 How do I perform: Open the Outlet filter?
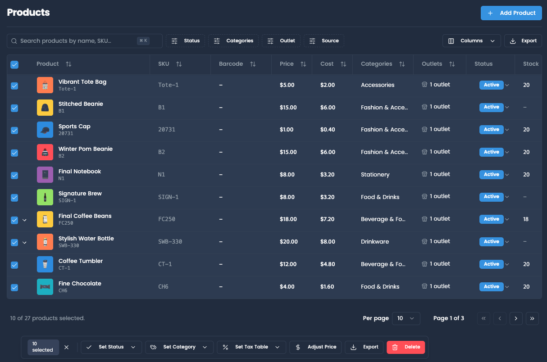(281, 41)
